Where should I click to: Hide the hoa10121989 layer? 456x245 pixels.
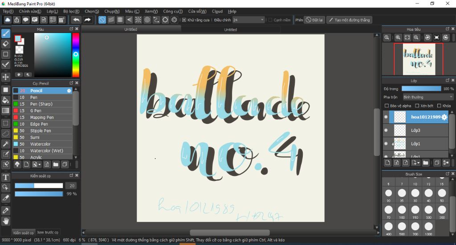[386, 117]
